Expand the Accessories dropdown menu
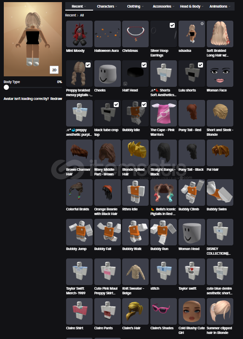Screen dimensions: 243x339 163,6
